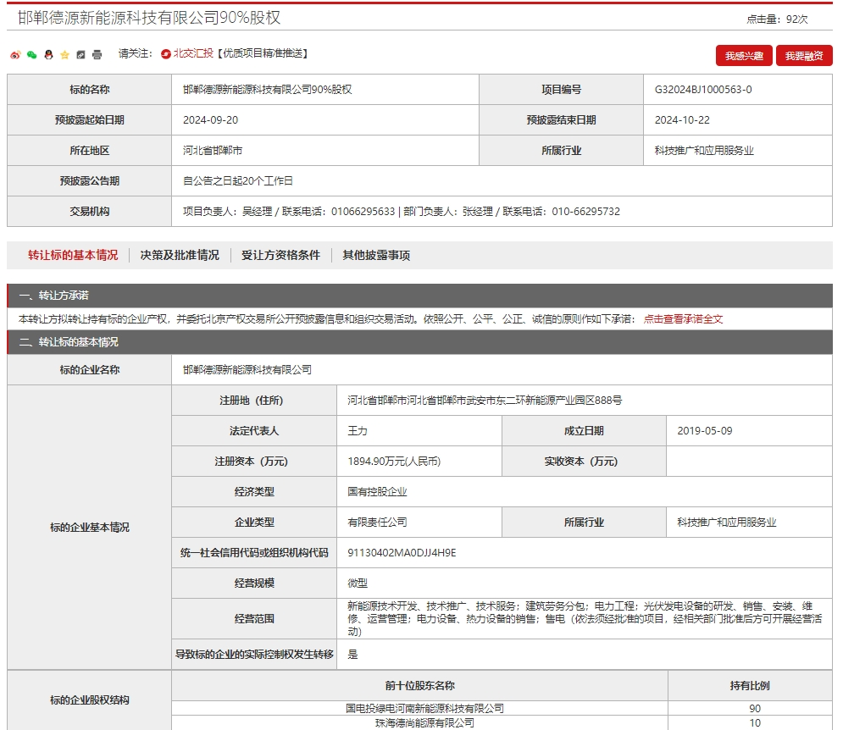
Task: Click the 我感兴趣 button
Action: coord(744,55)
